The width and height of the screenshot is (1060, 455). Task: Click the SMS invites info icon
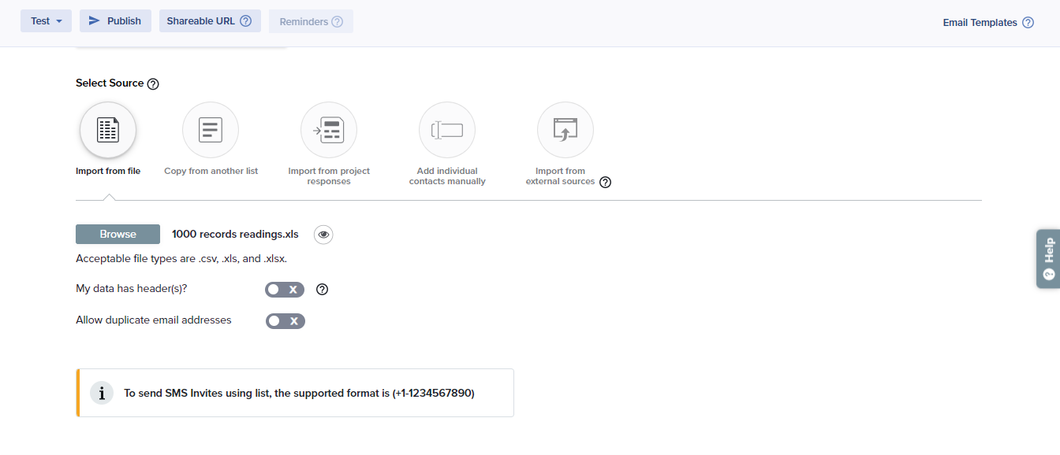tap(102, 393)
